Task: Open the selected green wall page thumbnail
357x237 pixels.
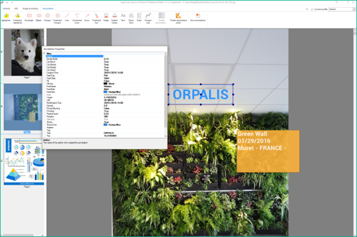Action: pyautogui.click(x=23, y=107)
